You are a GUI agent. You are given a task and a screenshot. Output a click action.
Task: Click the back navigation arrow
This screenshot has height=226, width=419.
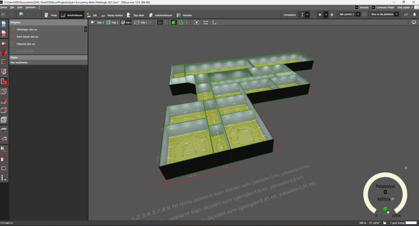click(3, 15)
